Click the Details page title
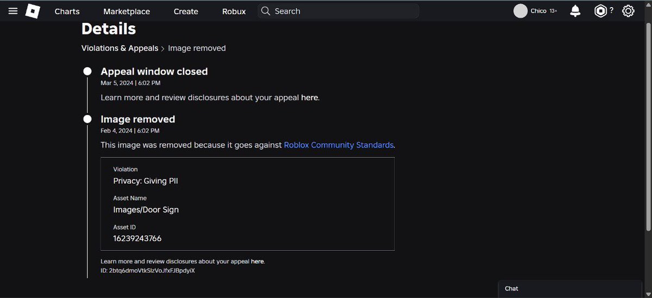Screen dimensions: 652x298 109,29
